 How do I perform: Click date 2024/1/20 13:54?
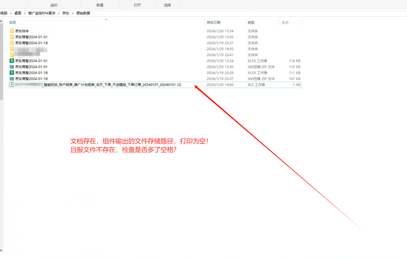pos(220,31)
